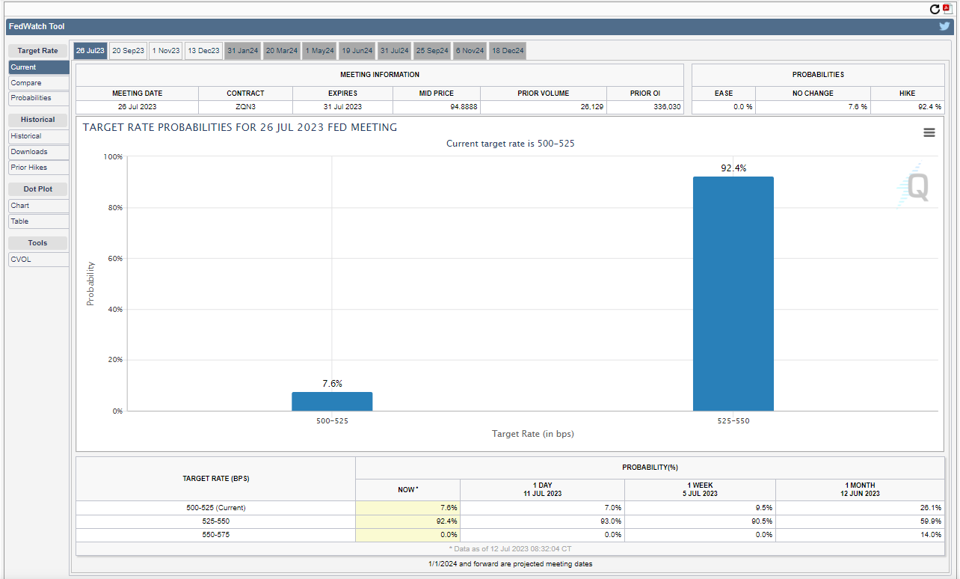The width and height of the screenshot is (960, 579).
Task: Open the 13 Dec23 meeting tab
Action: click(x=203, y=51)
